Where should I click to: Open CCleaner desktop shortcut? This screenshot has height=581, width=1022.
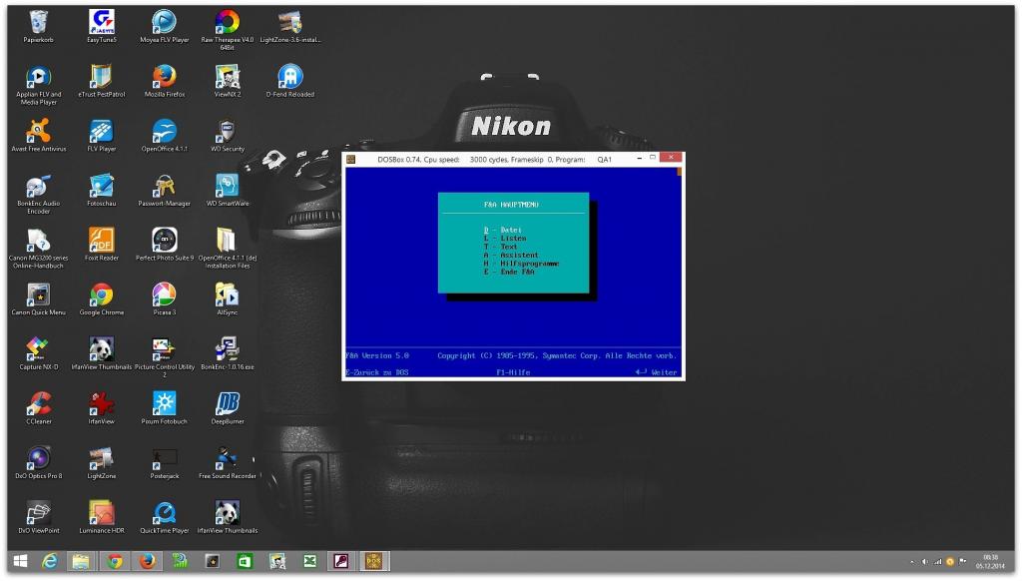39,406
